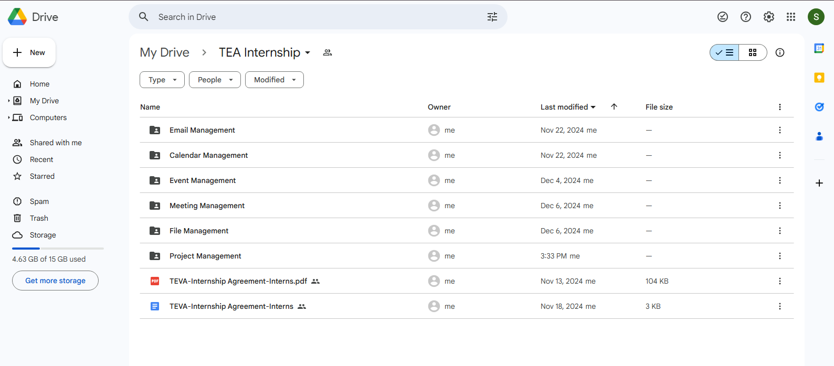Click the storage usage progress bar
Screen dimensions: 834x366
(x=58, y=248)
